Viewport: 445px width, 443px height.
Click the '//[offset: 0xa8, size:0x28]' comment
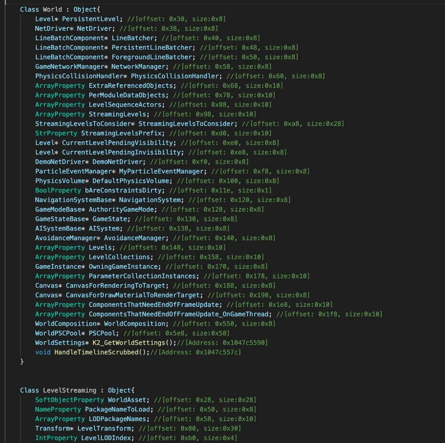(293, 124)
